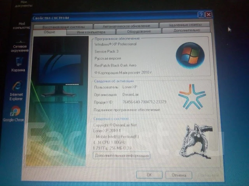The width and height of the screenshot is (249, 186).
Task: Click the Свойства системы title bar
Action: point(114,17)
